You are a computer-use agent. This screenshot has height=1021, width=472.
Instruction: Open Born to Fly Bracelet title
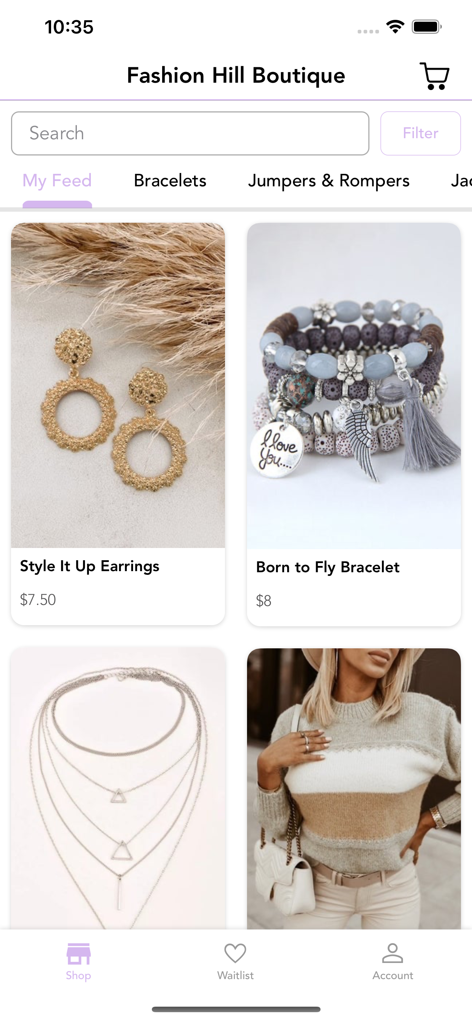click(x=328, y=567)
